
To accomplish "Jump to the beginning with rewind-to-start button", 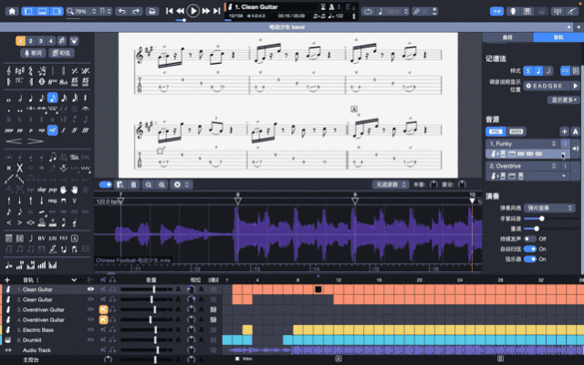I will [x=170, y=11].
